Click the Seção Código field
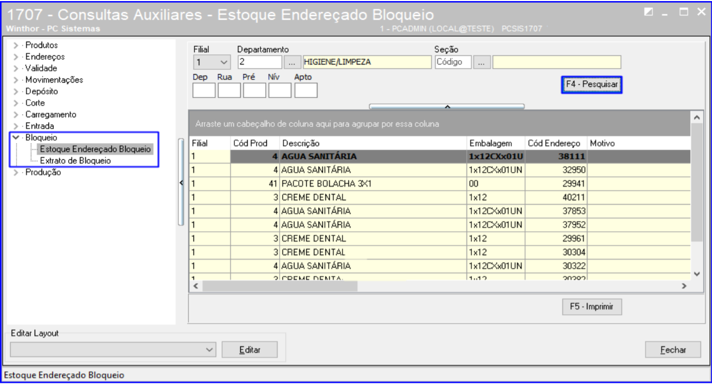The image size is (712, 385). tap(453, 62)
